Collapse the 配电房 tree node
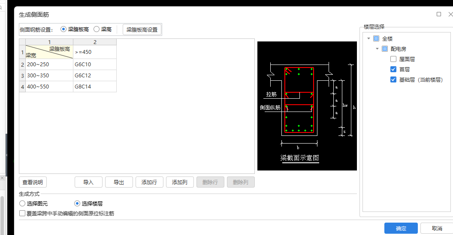Viewport: 453px width, 235px height. click(x=377, y=49)
